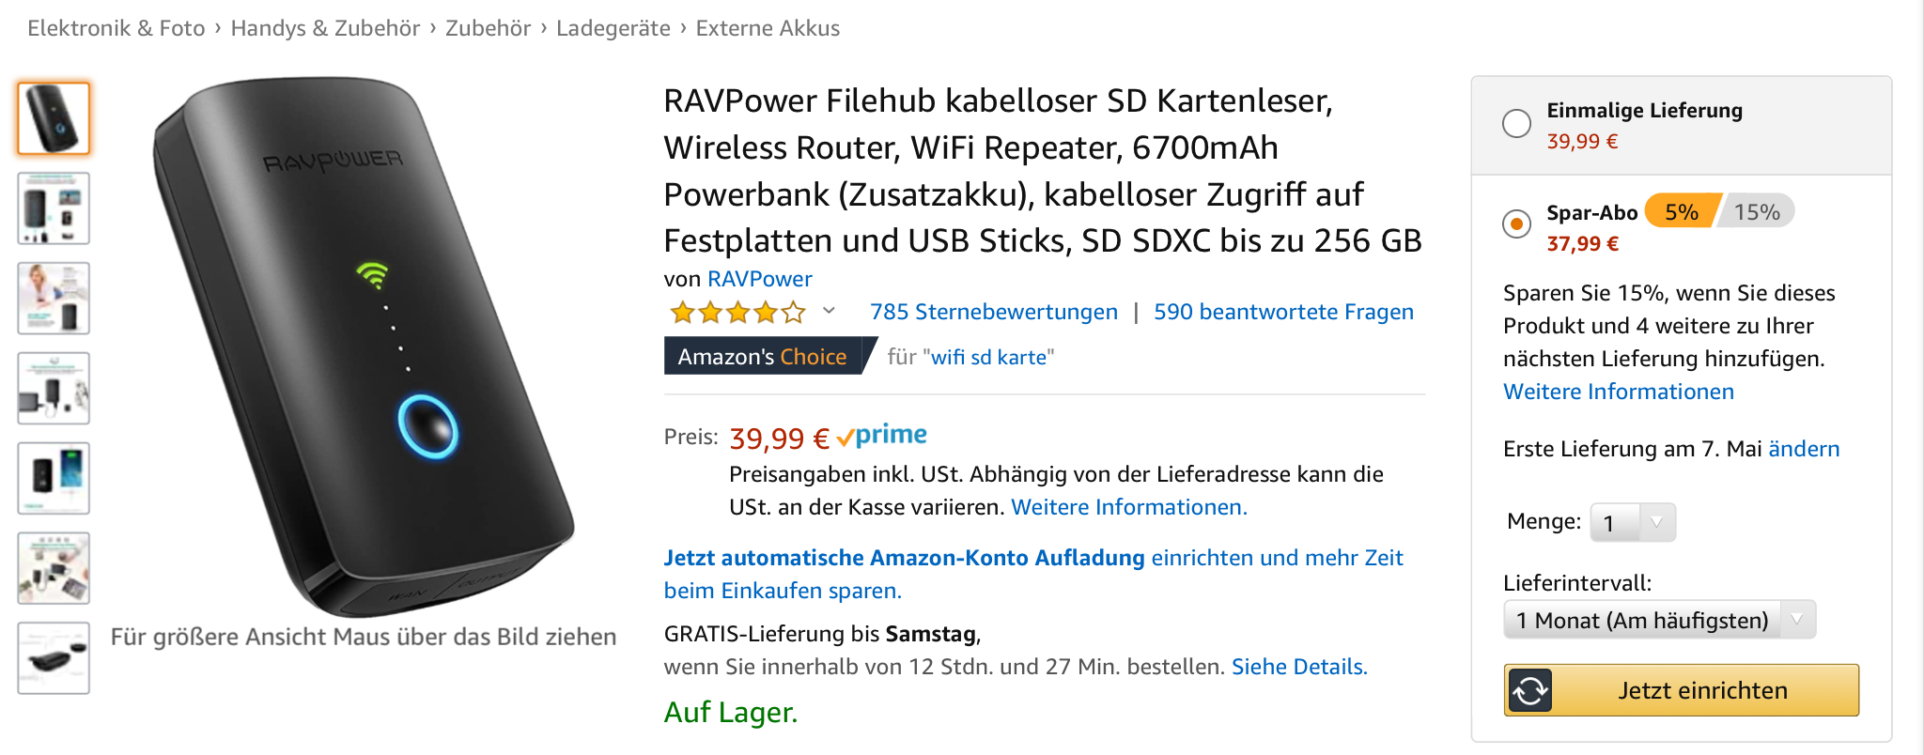Viewport: 1924px width, 755px height.
Task: Click the Spar-Abo subscription refresh icon
Action: [1529, 691]
